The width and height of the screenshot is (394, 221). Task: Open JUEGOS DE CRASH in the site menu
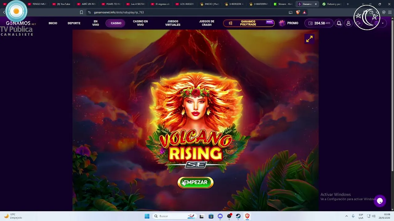207,23
